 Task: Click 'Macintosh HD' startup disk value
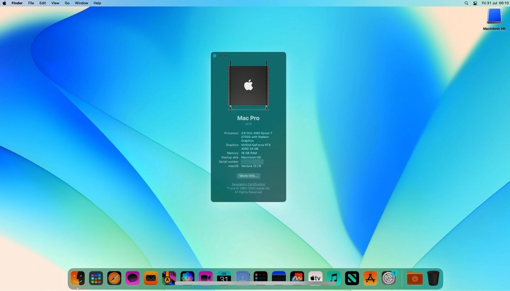[251, 157]
